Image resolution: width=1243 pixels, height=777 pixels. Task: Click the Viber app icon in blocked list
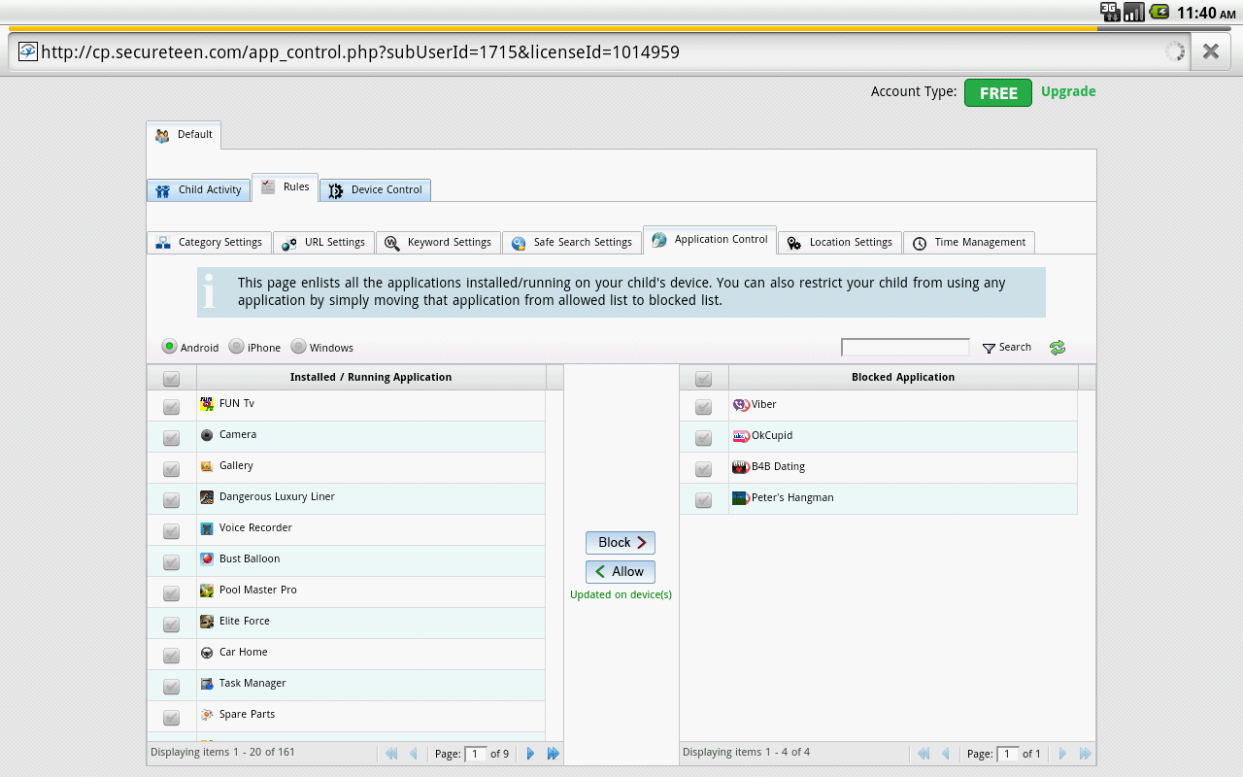tap(741, 404)
